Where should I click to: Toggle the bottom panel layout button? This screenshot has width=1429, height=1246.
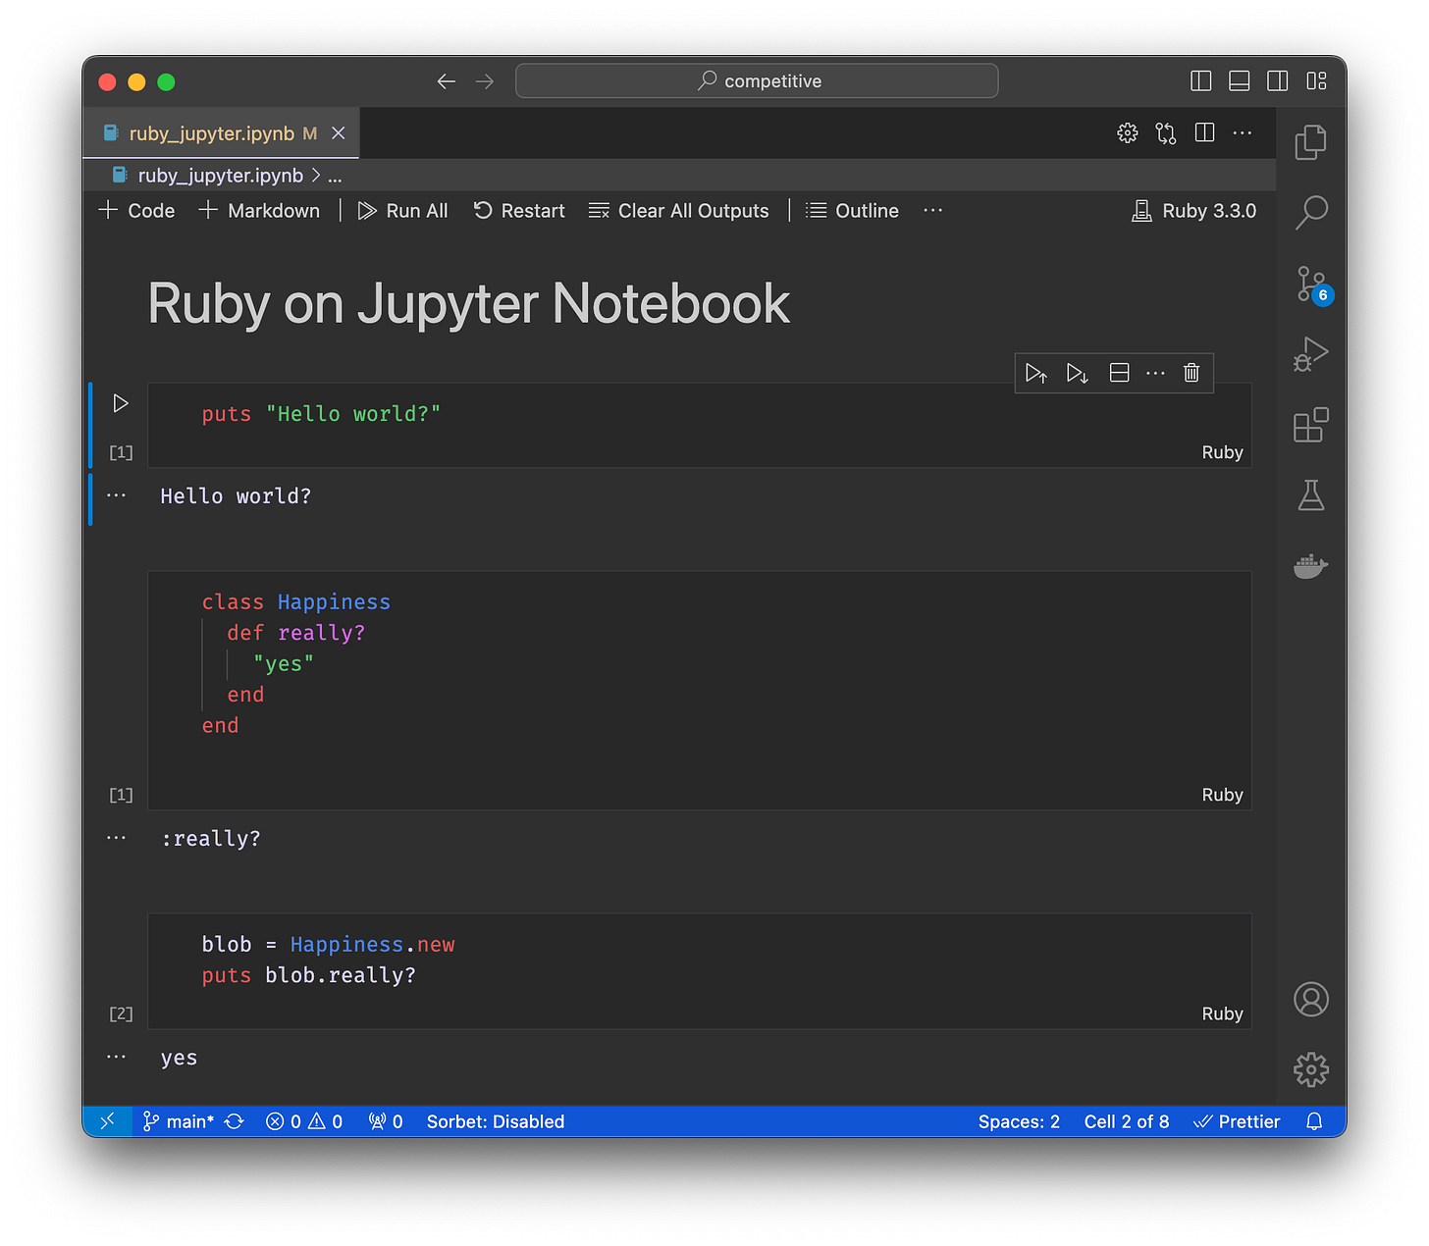click(1239, 81)
